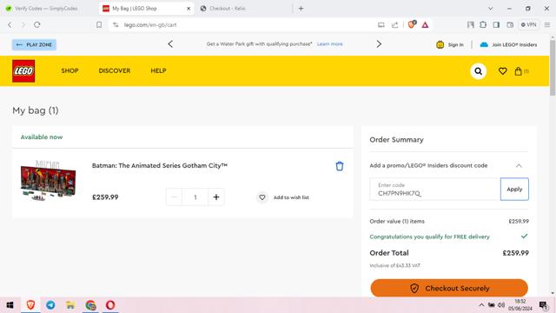
Task: Toggle the browser sidebar panel
Action: pos(496,24)
